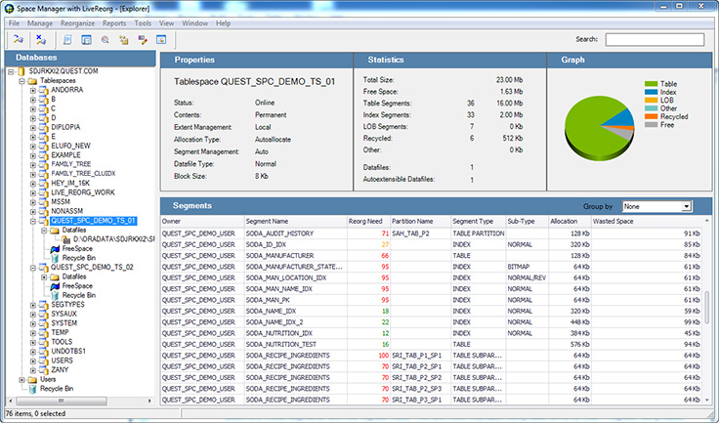Select the highlighted QUEST_SPC_DEMO_TS_01 tablespace
The height and width of the screenshot is (423, 719).
[x=93, y=221]
